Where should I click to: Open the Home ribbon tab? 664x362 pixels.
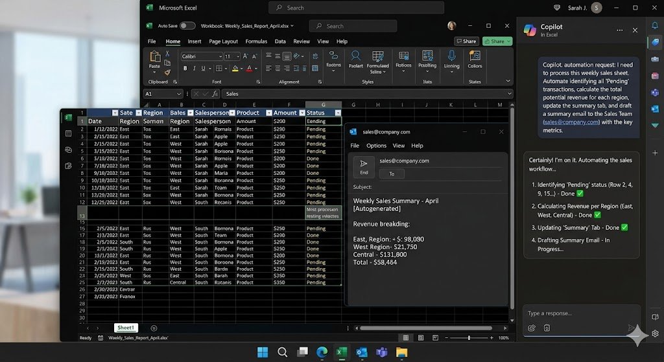point(172,41)
